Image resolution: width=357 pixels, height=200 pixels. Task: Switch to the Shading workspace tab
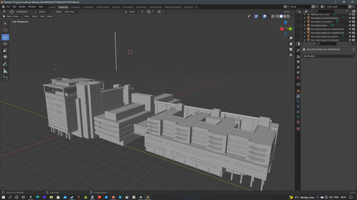[116, 7]
